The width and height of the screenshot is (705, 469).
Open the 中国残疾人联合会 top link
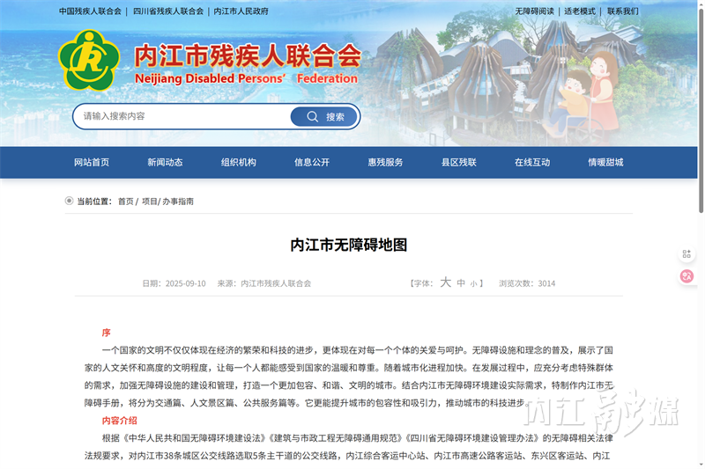pyautogui.click(x=90, y=11)
